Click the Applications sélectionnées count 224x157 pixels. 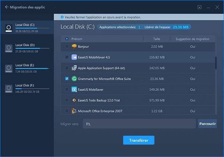[139, 27]
